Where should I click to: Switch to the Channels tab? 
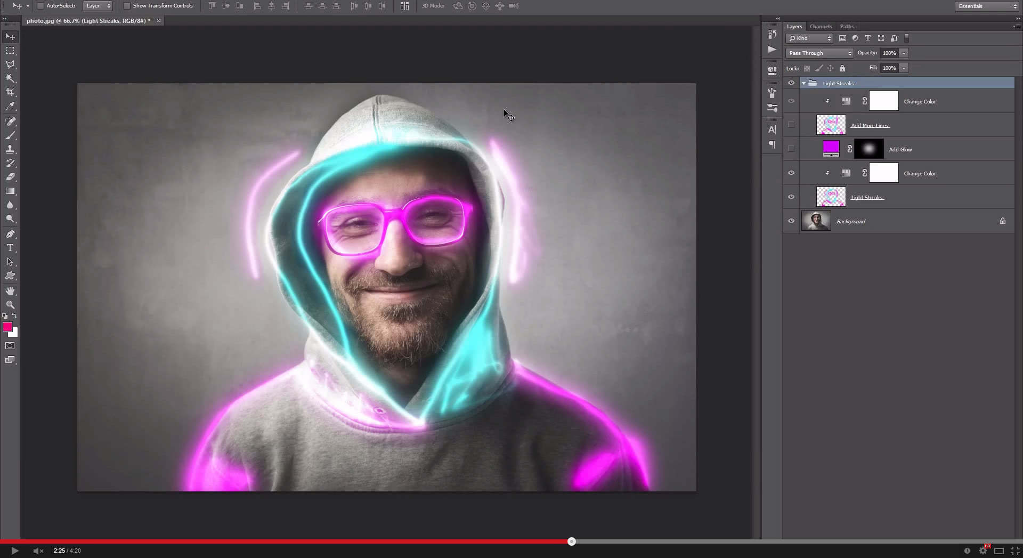click(821, 26)
